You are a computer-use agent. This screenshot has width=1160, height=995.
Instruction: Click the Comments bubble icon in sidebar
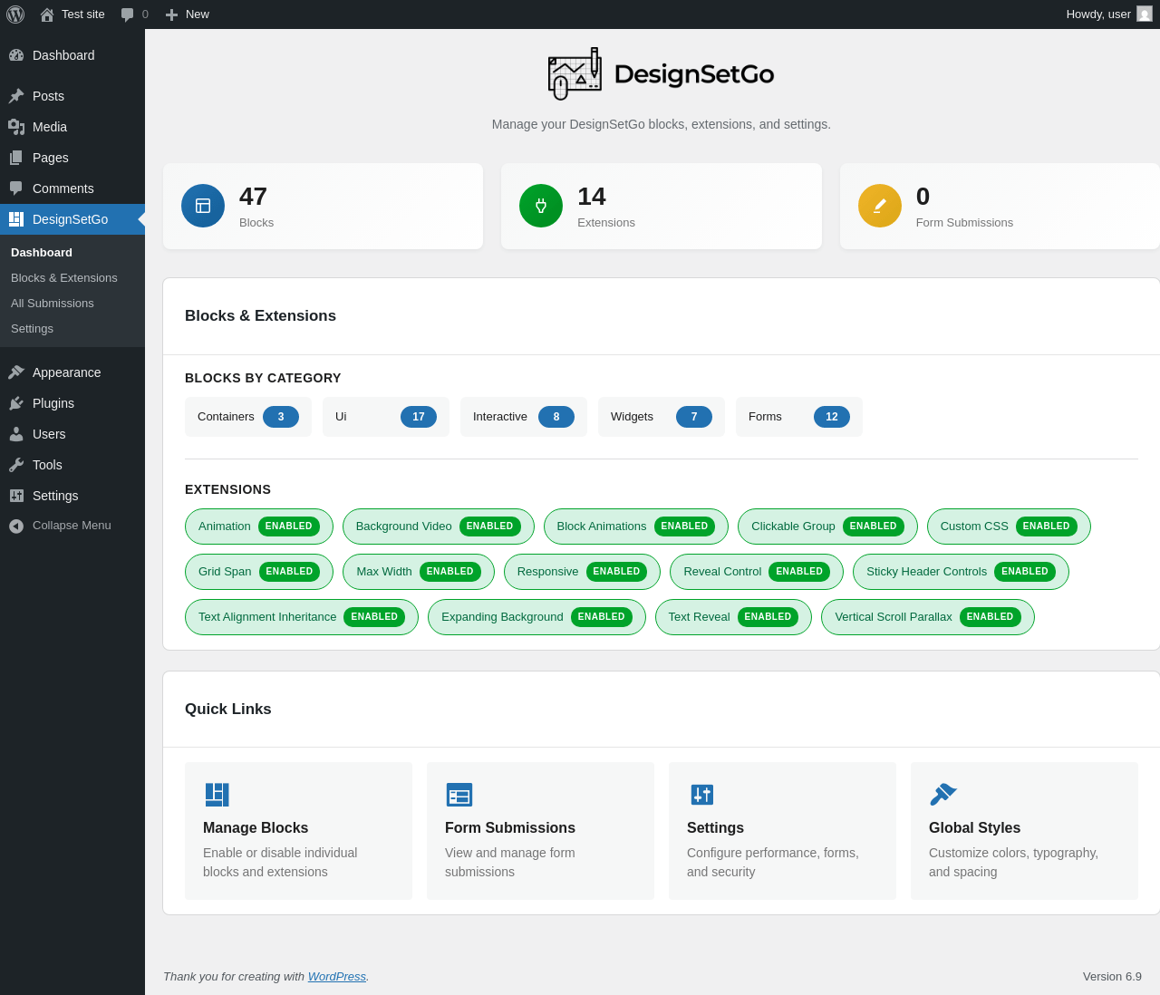[16, 188]
